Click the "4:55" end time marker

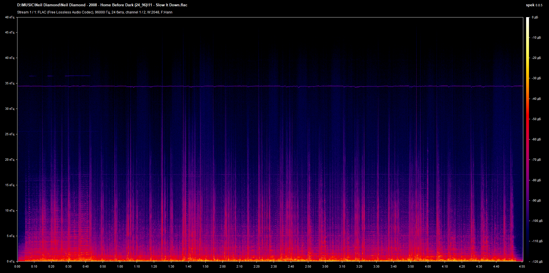coord(522,266)
